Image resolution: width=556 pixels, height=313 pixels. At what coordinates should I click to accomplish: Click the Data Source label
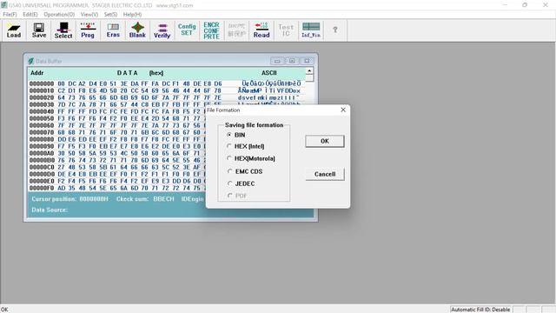click(x=50, y=210)
